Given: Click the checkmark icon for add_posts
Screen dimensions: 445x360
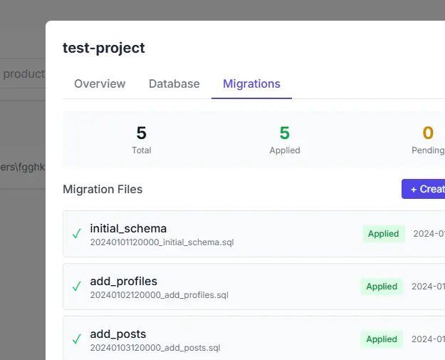Looking at the screenshot, I should [x=77, y=339].
